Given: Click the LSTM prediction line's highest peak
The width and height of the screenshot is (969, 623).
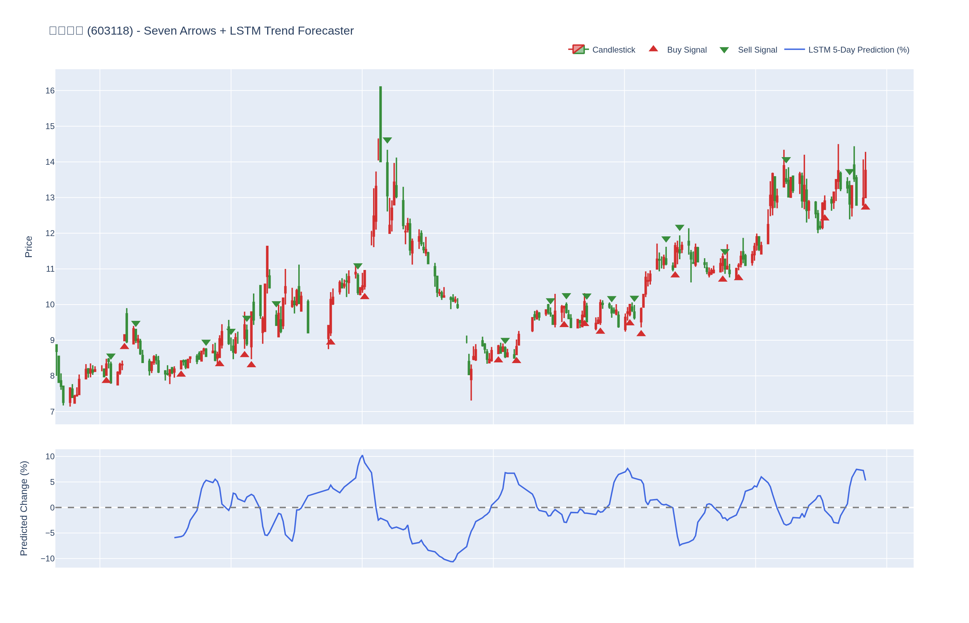Looking at the screenshot, I should [362, 455].
